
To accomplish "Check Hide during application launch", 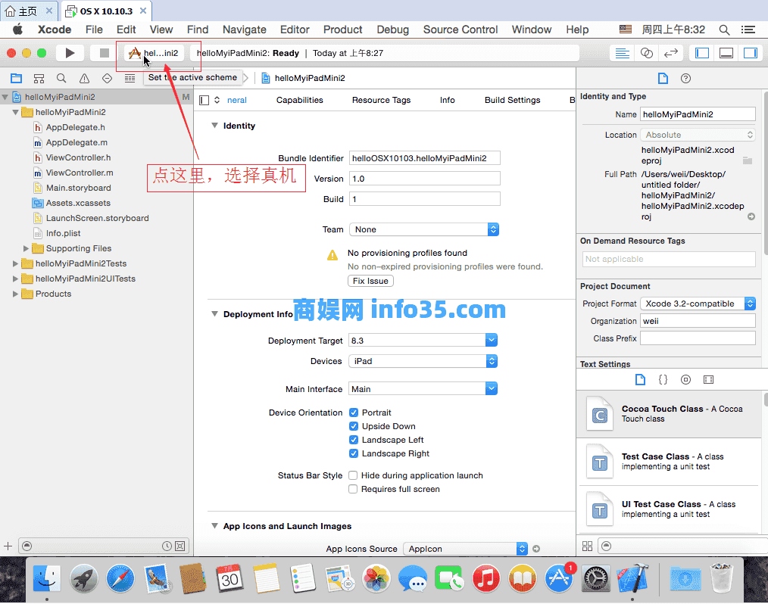I will click(353, 475).
